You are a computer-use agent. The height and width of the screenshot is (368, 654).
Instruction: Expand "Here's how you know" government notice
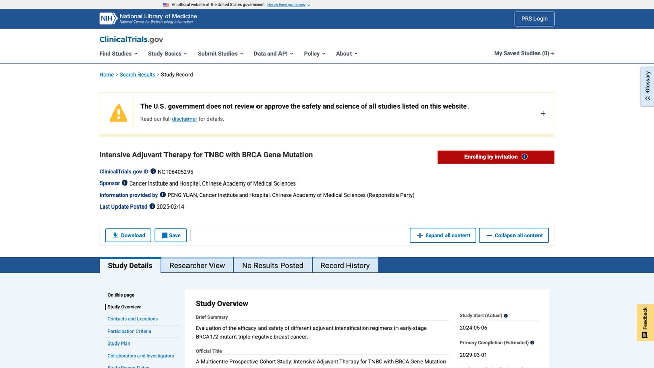click(x=289, y=5)
